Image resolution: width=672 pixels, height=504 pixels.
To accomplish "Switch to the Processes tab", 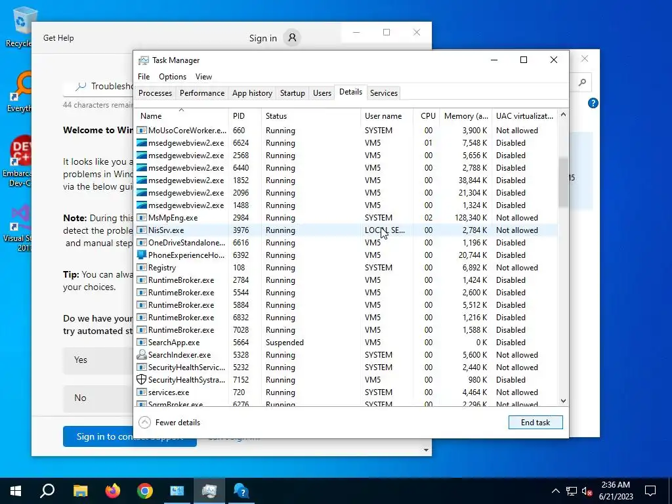I will (155, 93).
